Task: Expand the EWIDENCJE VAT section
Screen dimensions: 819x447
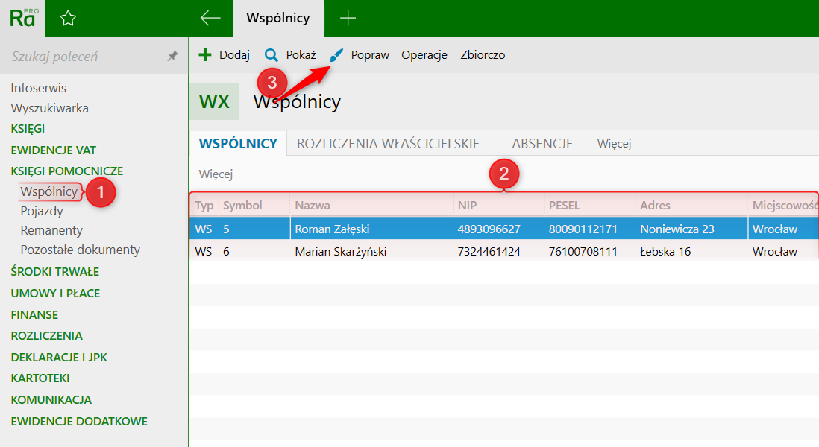Action: click(x=53, y=150)
